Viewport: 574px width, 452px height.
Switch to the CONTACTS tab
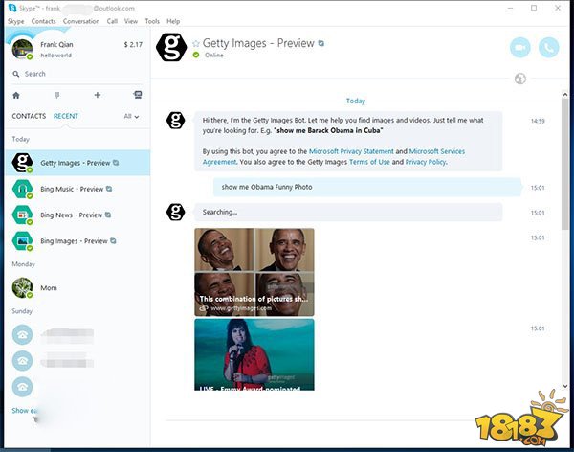(x=29, y=117)
